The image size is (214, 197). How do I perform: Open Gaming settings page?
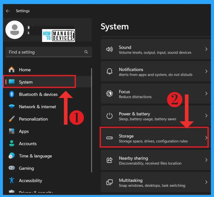point(26,168)
